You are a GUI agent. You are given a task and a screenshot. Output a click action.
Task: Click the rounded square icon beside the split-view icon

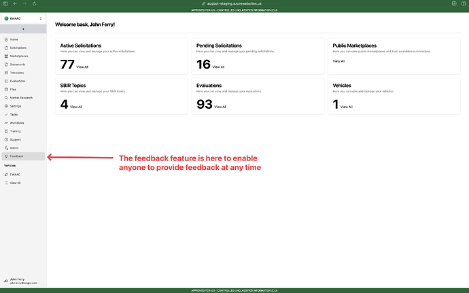[454, 3]
